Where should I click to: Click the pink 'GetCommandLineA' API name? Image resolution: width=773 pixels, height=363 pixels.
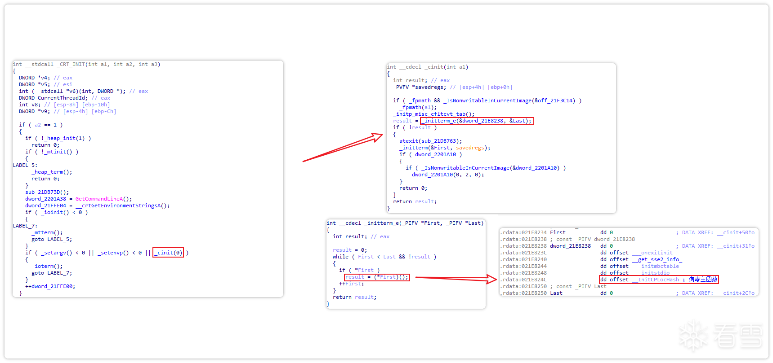[99, 199]
